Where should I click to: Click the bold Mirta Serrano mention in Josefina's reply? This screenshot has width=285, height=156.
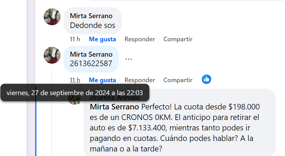[x=114, y=107]
